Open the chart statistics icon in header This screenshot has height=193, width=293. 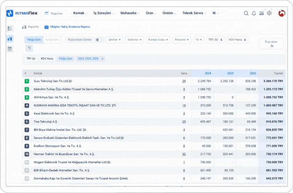[261, 13]
